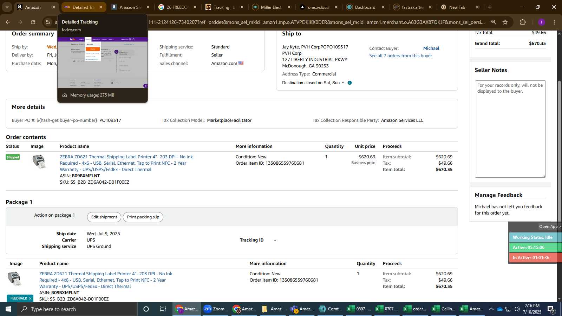Click the taskbar search box
Screen dimensions: 562x316
[x=77, y=309]
